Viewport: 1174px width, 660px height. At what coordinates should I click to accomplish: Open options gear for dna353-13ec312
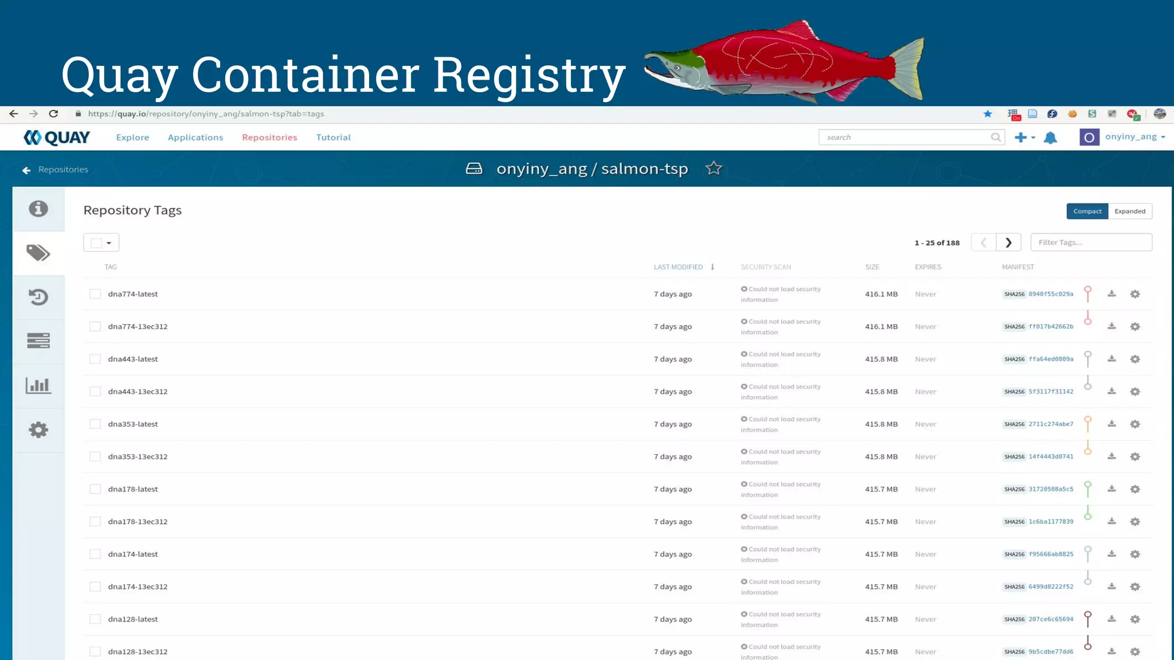tap(1135, 457)
